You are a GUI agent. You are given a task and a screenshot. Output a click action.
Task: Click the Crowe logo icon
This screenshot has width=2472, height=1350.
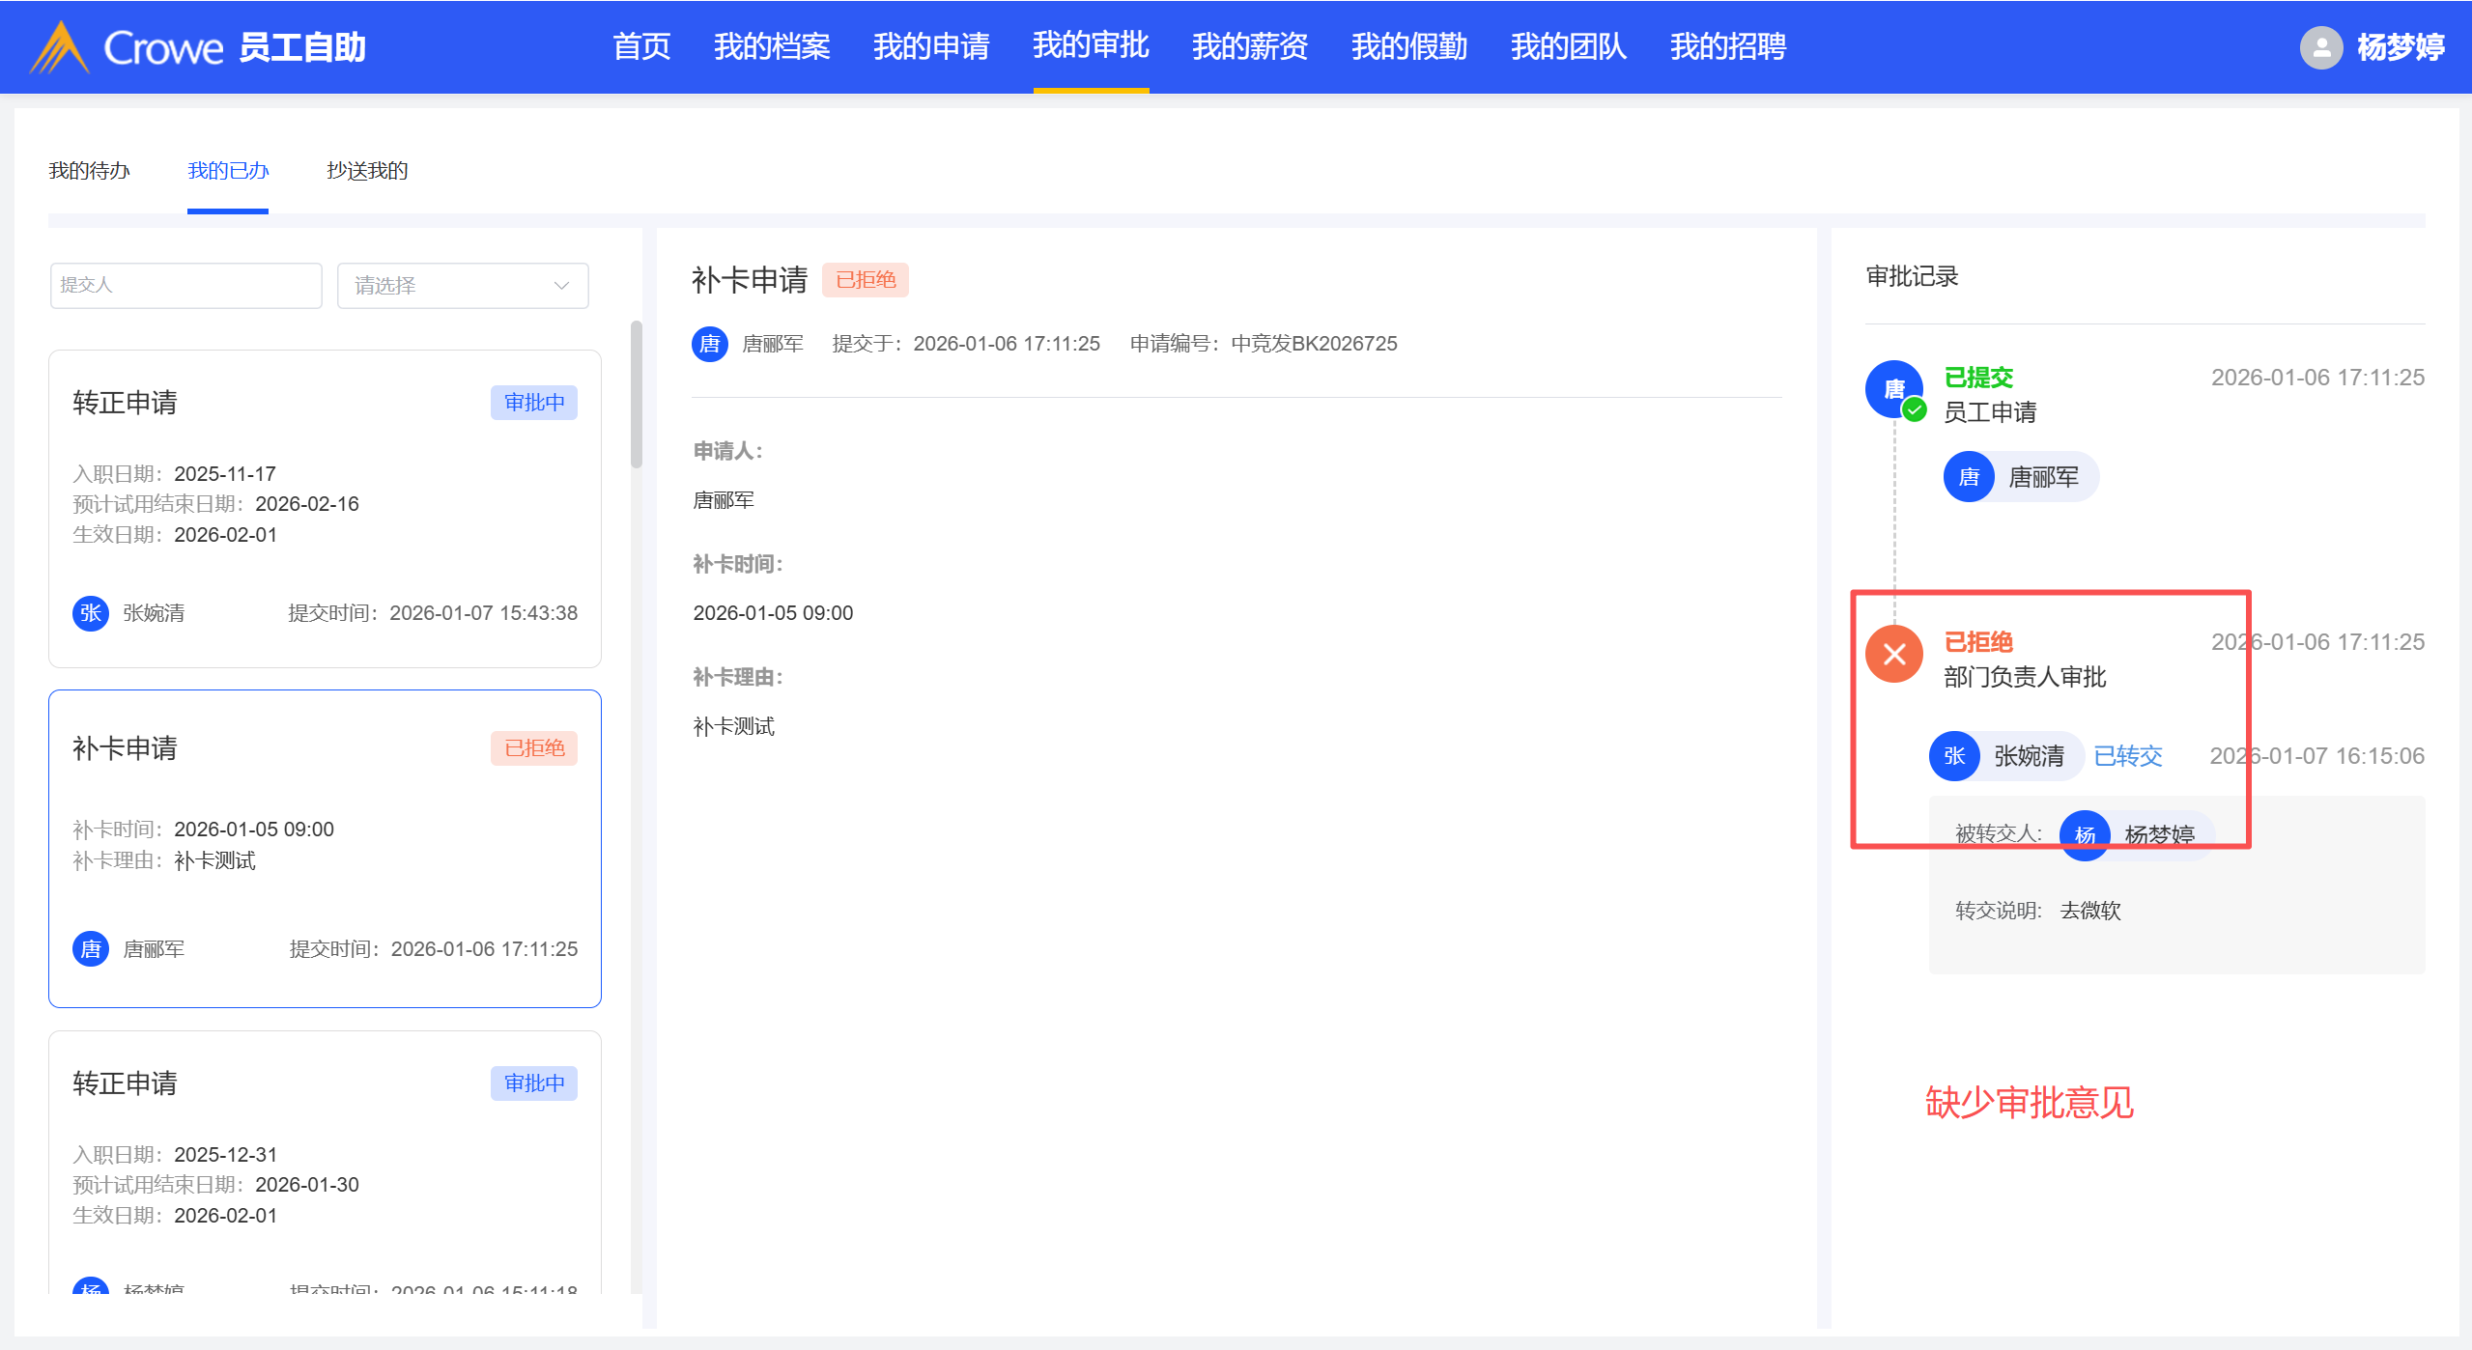click(60, 46)
